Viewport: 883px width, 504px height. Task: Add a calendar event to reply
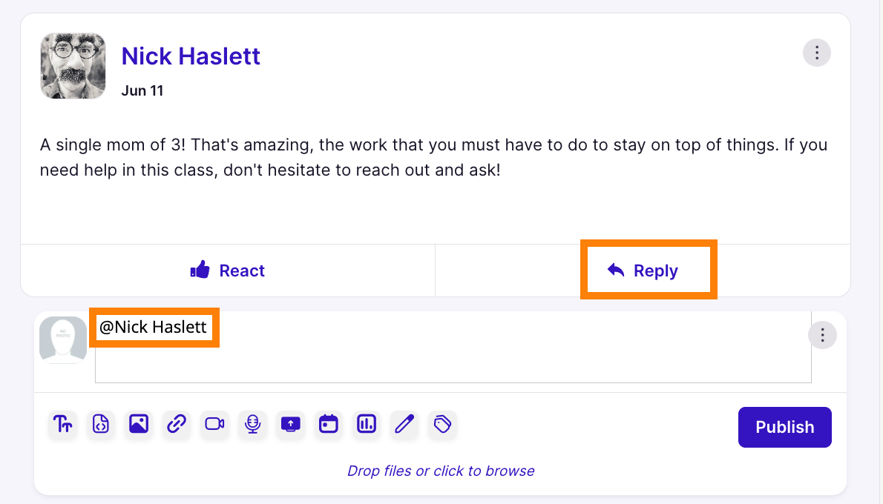coord(329,424)
